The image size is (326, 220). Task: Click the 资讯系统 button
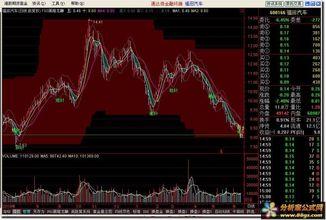point(275,4)
